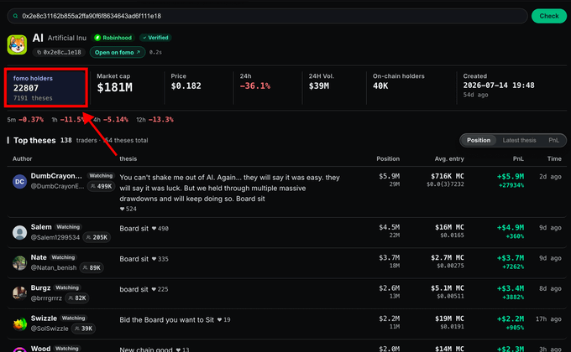Click the contract address search field
Viewport: 571px width, 352px height.
tap(267, 16)
